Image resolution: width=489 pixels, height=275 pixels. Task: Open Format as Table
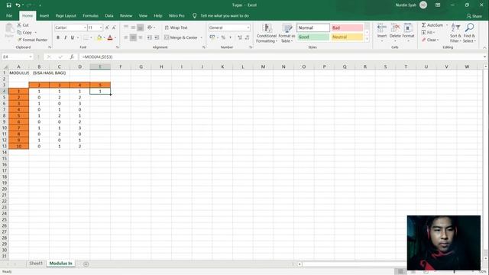coord(287,33)
